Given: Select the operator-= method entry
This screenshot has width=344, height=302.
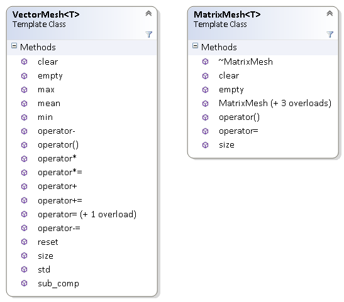Looking at the screenshot, I should (59, 228).
